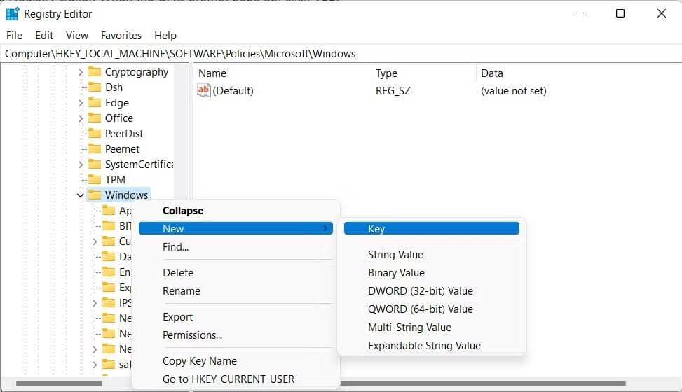
Task: Expand the Office key
Action: coord(81,118)
